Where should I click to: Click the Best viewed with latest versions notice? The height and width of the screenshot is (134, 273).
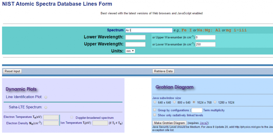(x=151, y=13)
